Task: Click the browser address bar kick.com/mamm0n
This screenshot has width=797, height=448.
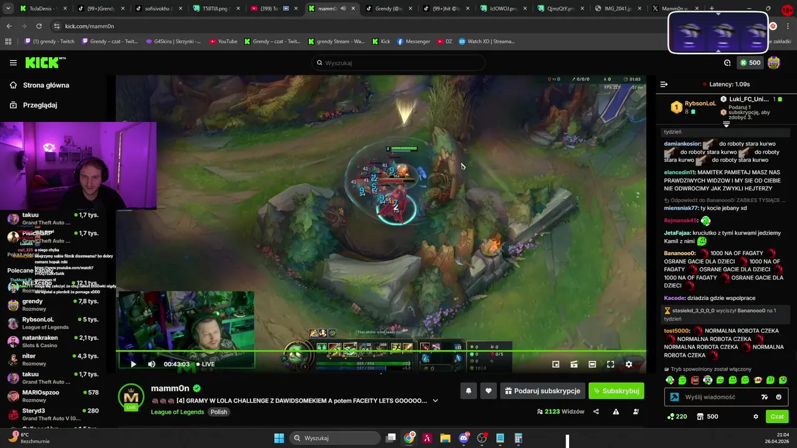Action: pyautogui.click(x=89, y=26)
